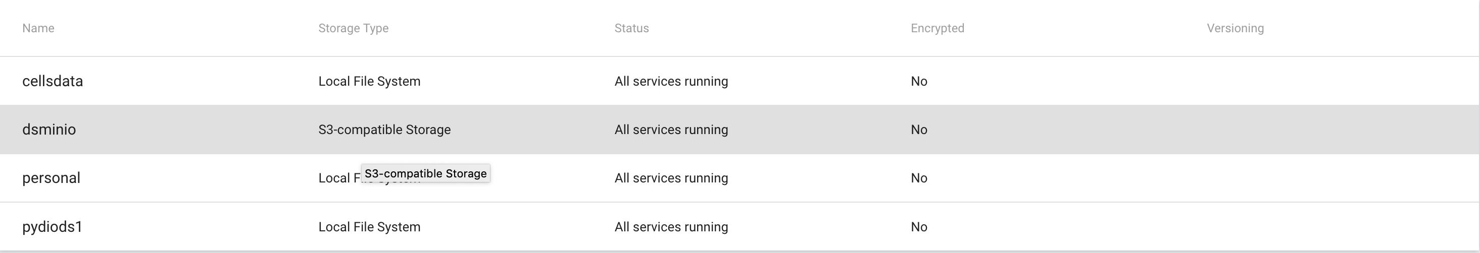The height and width of the screenshot is (253, 1480).
Task: Sort by the Storage Type column header
Action: [354, 28]
